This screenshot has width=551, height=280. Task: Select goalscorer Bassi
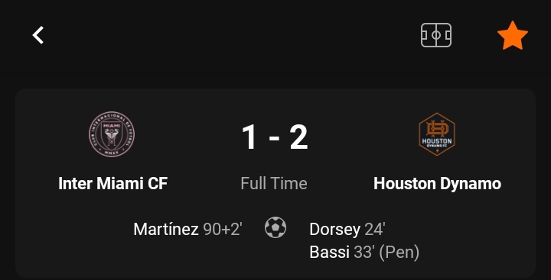tap(330, 253)
